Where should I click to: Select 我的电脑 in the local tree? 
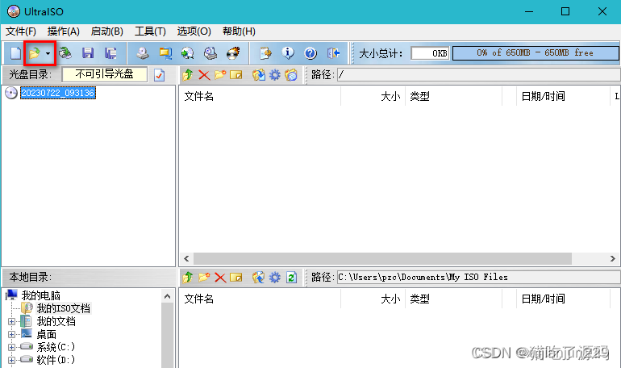(x=41, y=295)
